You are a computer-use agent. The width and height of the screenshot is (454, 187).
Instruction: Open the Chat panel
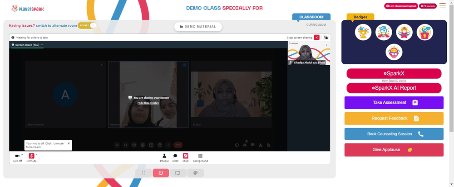pos(175,158)
